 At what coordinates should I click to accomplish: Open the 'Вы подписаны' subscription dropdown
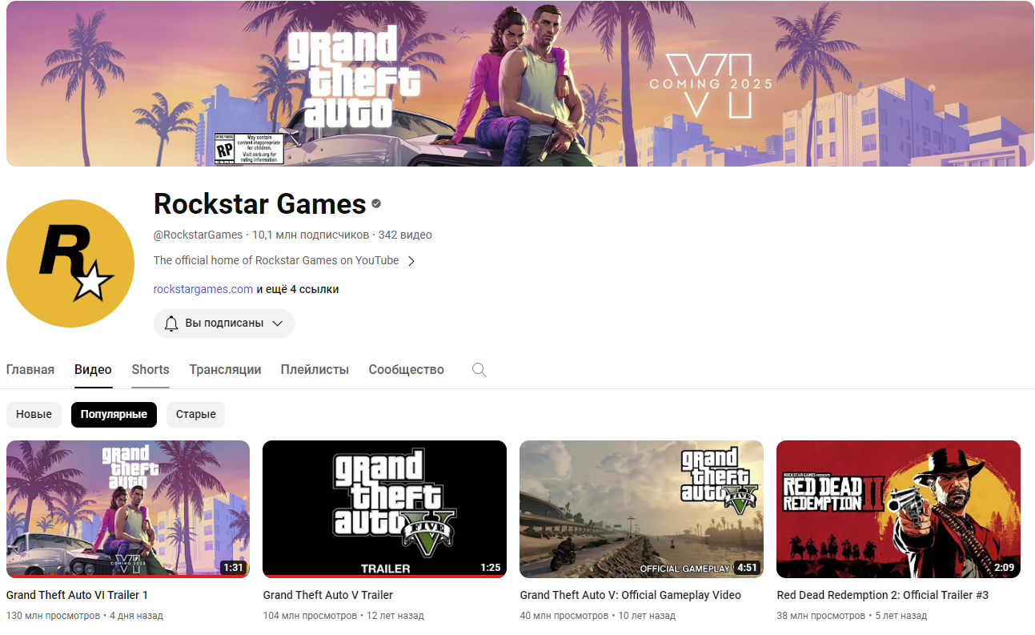point(277,324)
